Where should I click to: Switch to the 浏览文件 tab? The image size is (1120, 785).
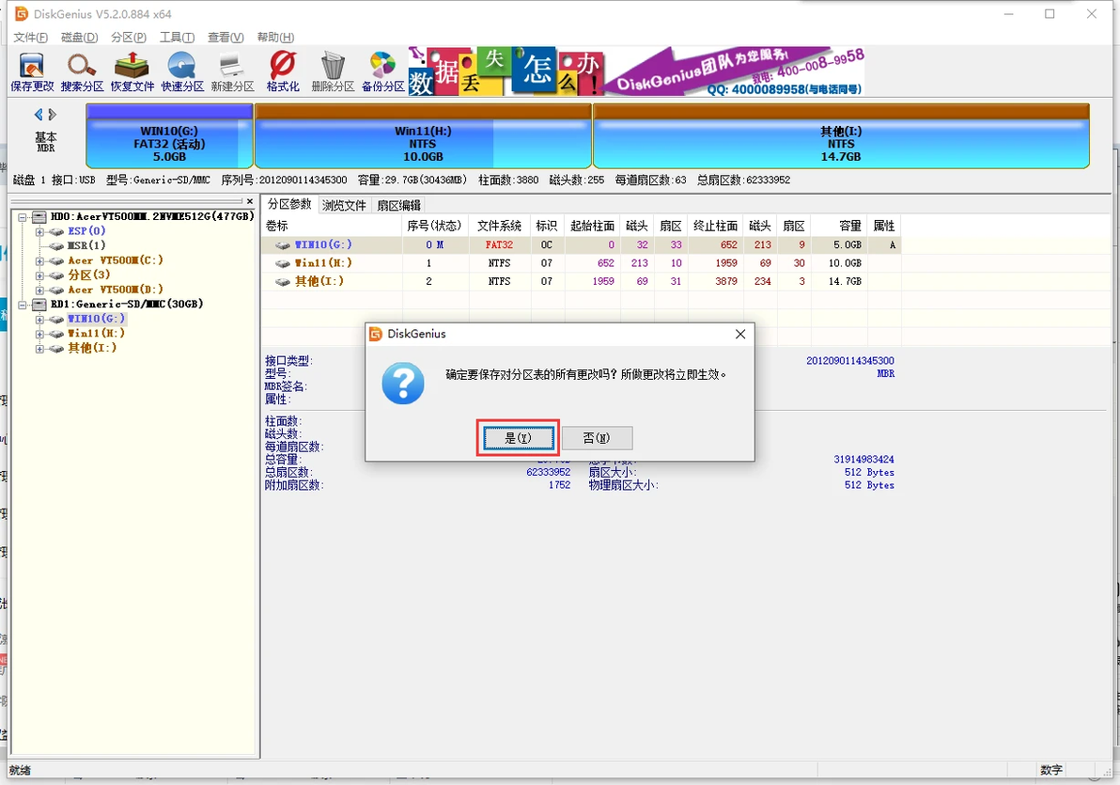(x=344, y=204)
